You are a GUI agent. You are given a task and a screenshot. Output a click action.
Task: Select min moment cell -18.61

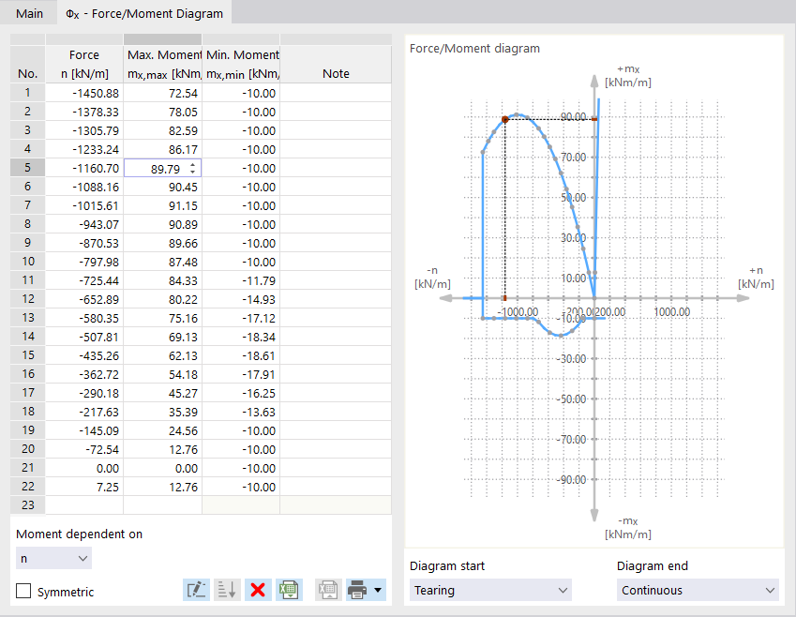point(241,356)
